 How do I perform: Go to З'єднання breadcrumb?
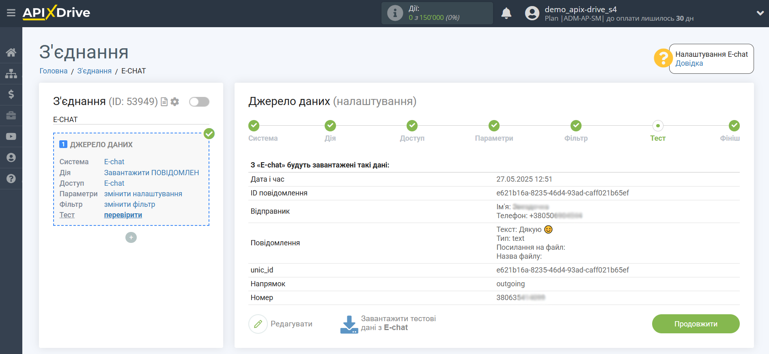94,71
